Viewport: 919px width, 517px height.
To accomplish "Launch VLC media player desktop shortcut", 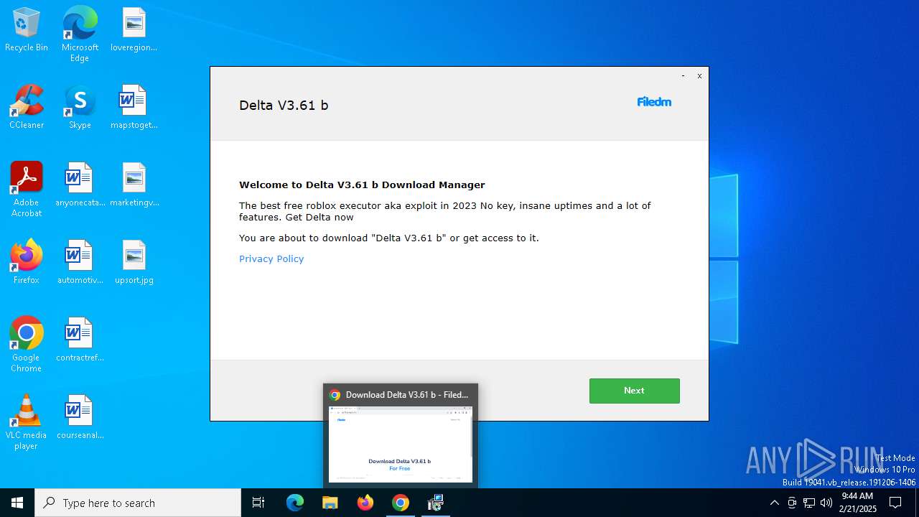I will tap(27, 422).
